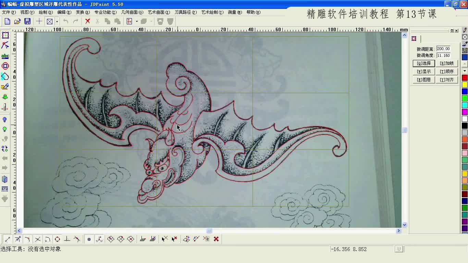This screenshot has width=468, height=263.
Task: Open the dropdown arrow next to the view icon
Action: click(57, 21)
